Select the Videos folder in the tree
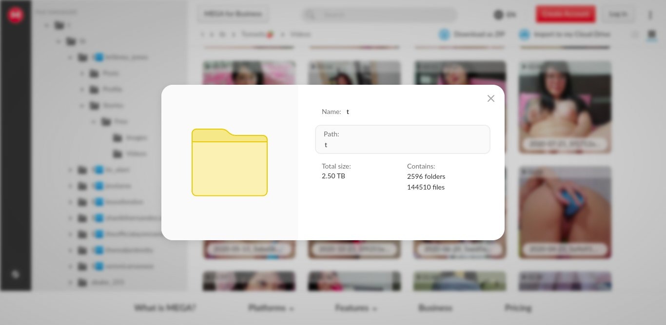The image size is (666, 325). coord(130,153)
